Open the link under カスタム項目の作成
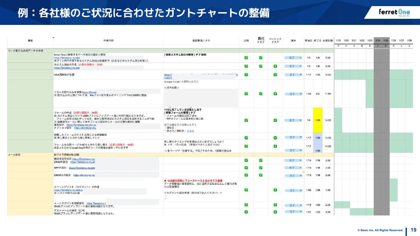Image resolution: width=420 pixels, height=236 pixels. coord(66,68)
